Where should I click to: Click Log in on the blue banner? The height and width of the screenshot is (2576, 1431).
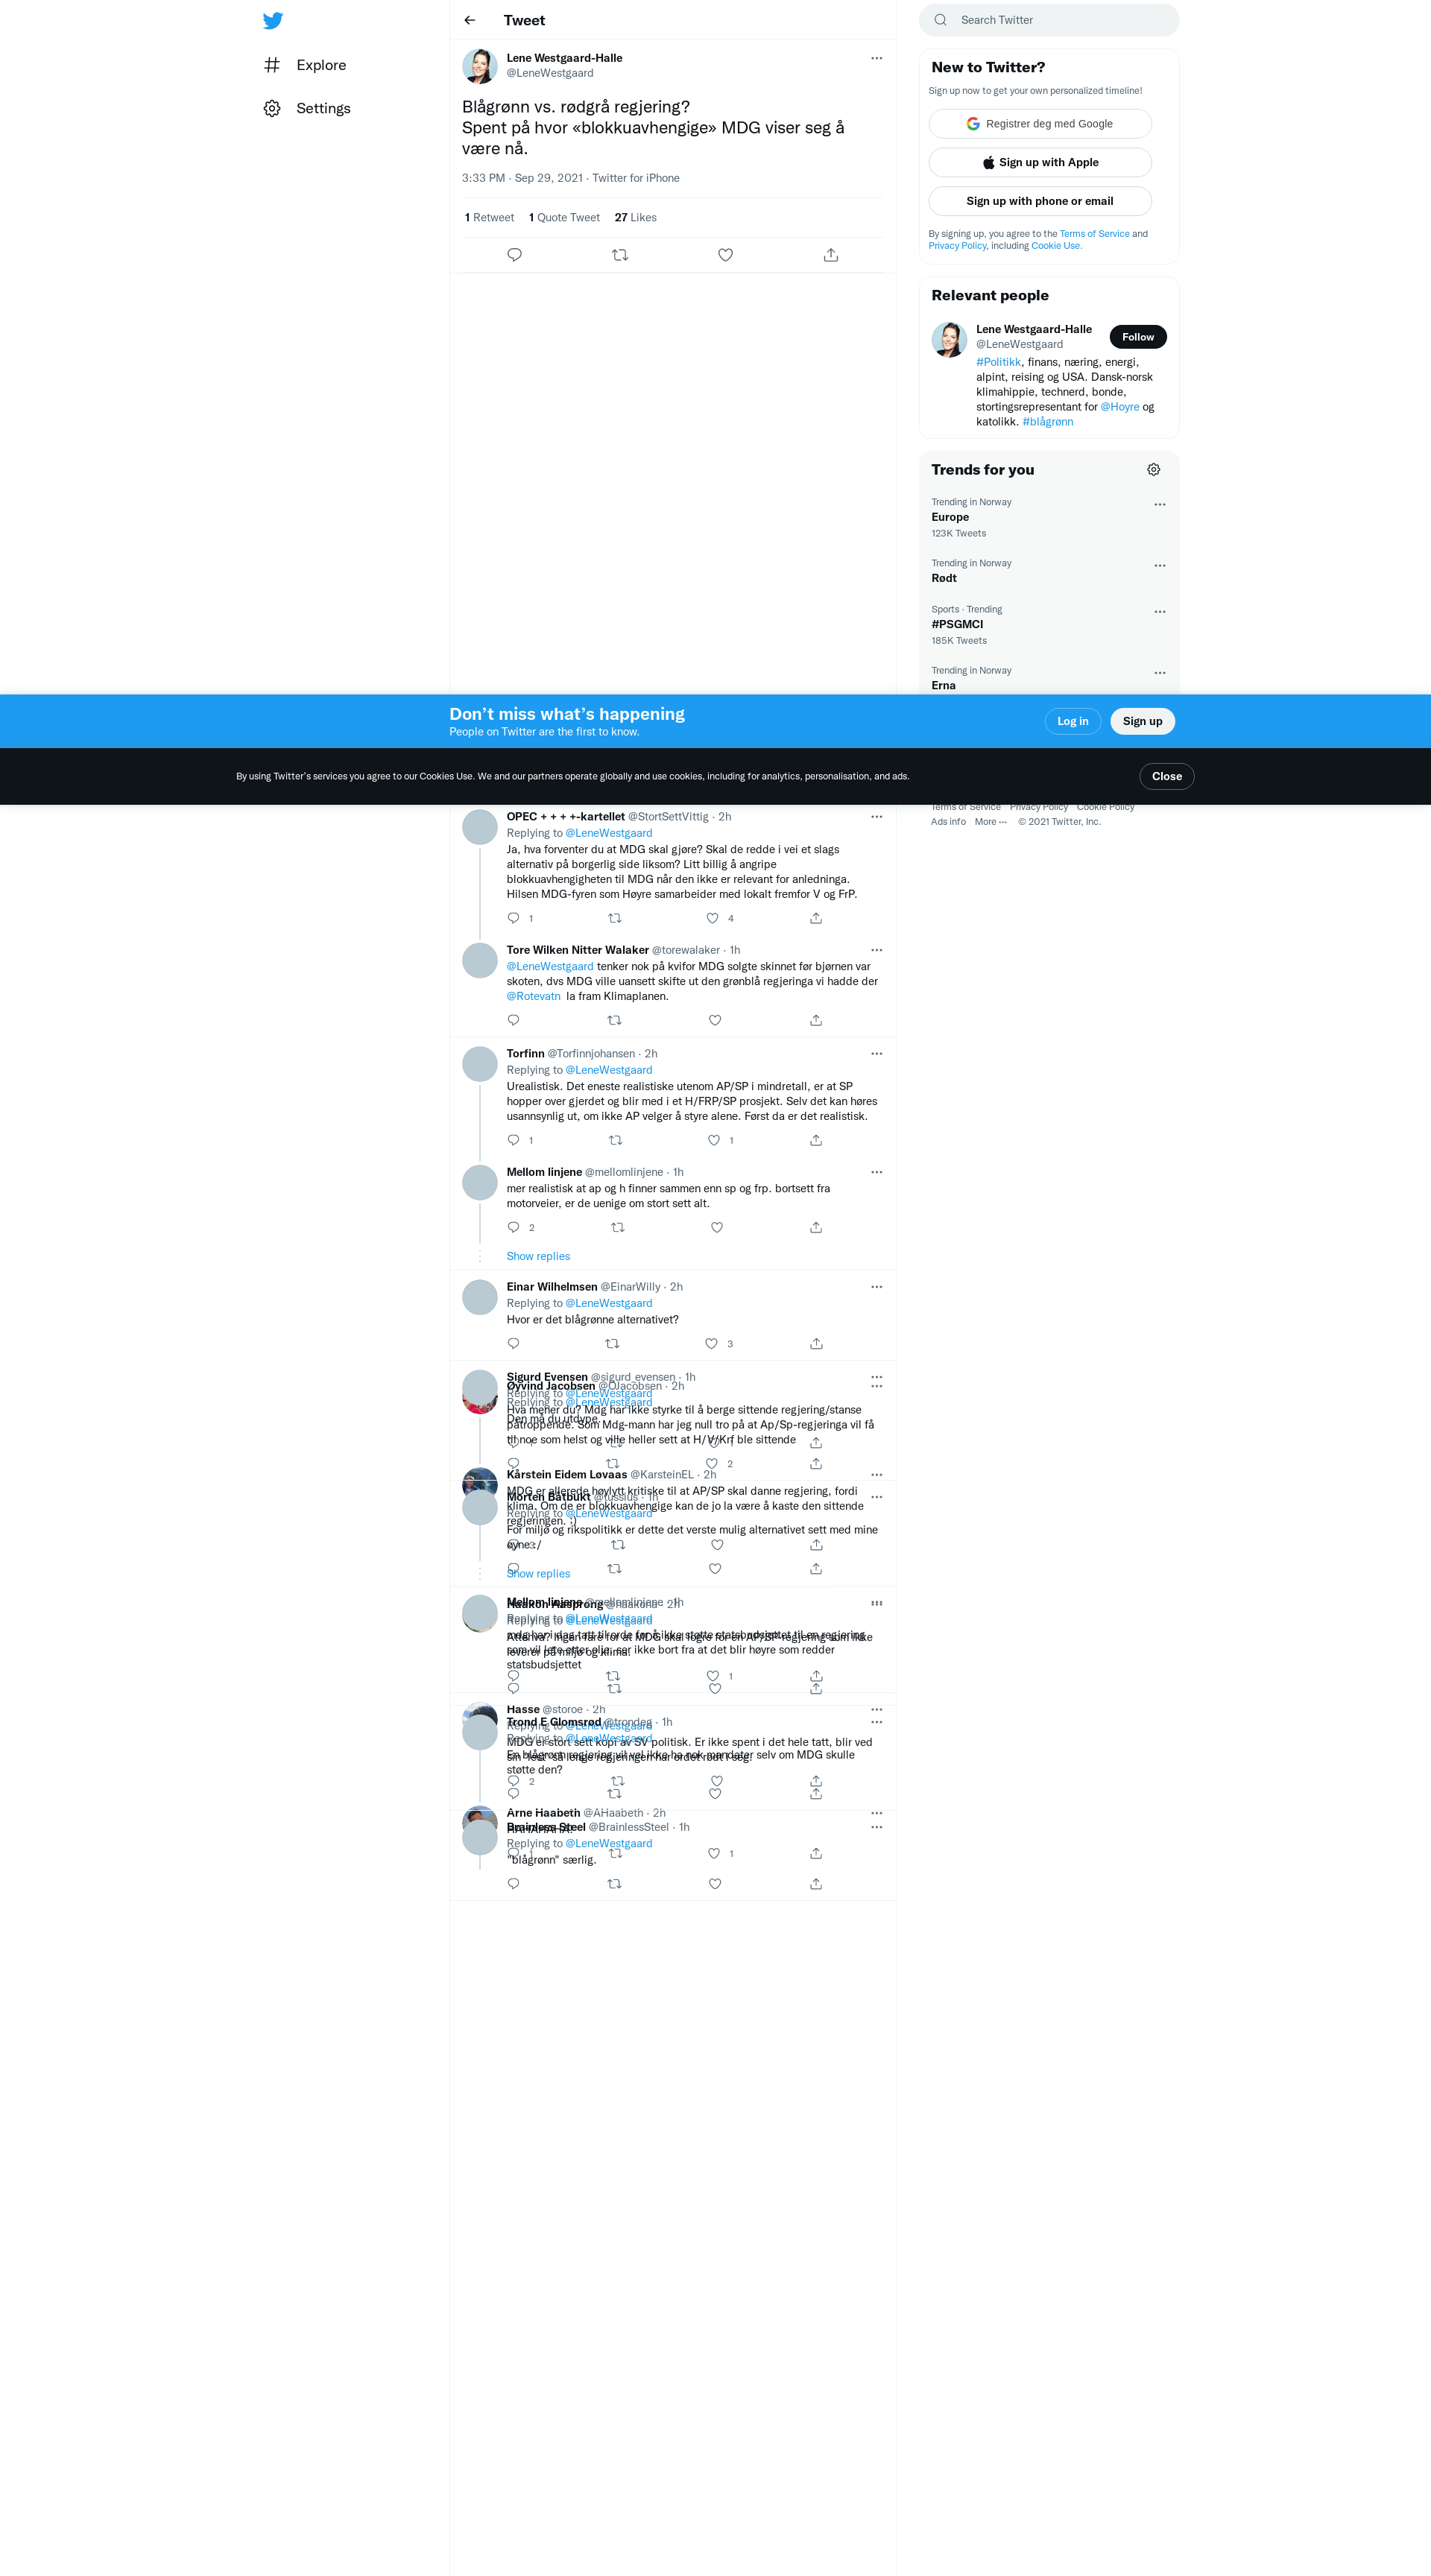coord(1073,721)
